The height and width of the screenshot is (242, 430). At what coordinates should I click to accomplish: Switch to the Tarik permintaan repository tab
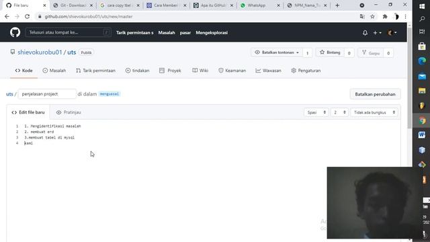point(95,71)
